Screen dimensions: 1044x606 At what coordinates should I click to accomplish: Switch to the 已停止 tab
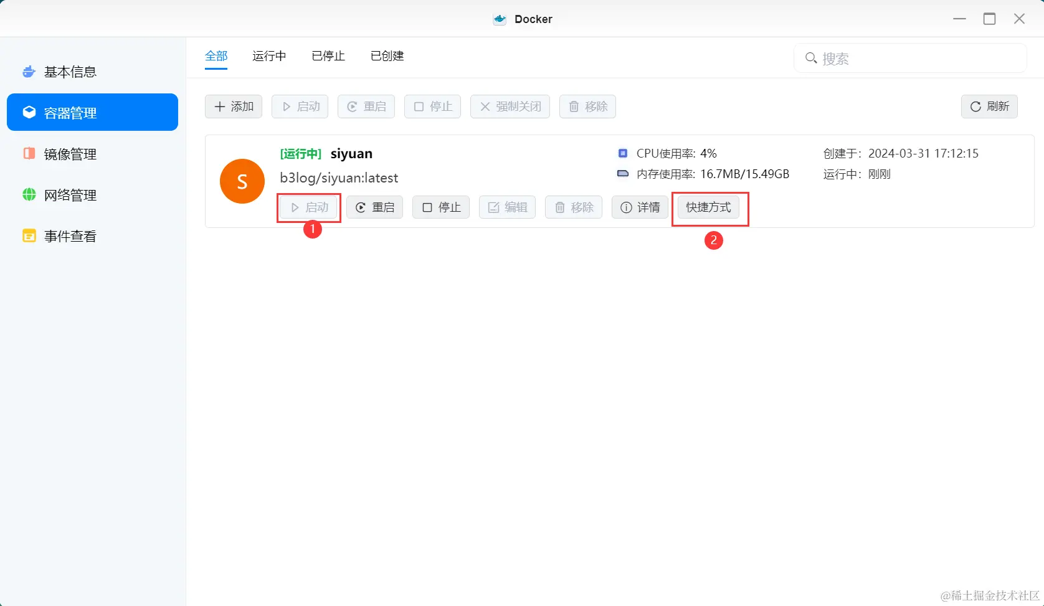(328, 56)
